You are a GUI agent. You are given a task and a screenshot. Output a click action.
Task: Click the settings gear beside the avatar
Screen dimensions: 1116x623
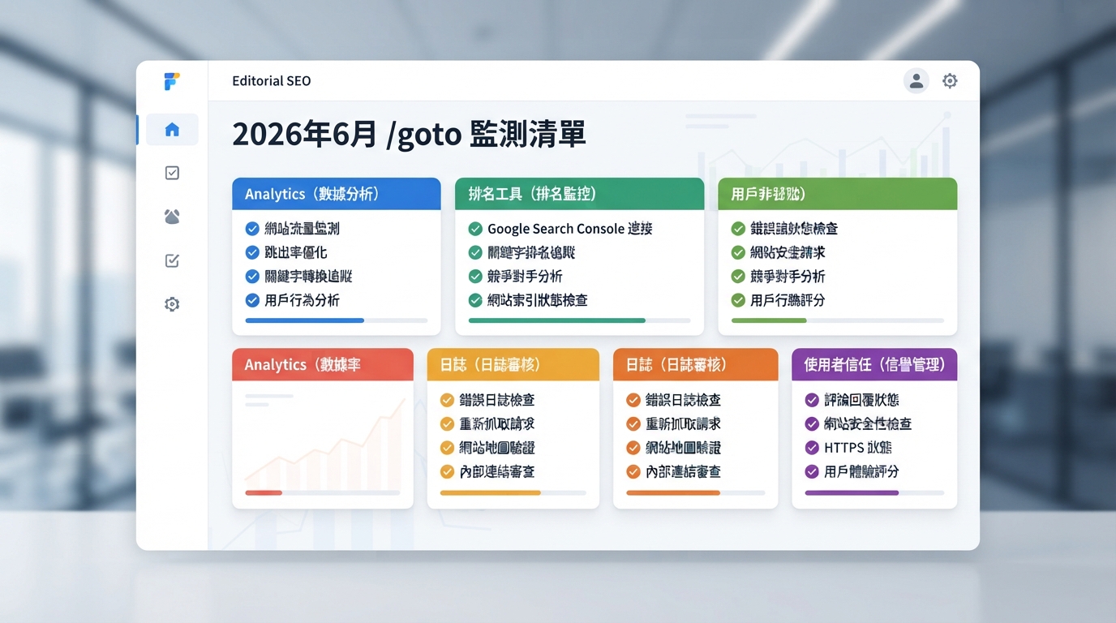(950, 81)
